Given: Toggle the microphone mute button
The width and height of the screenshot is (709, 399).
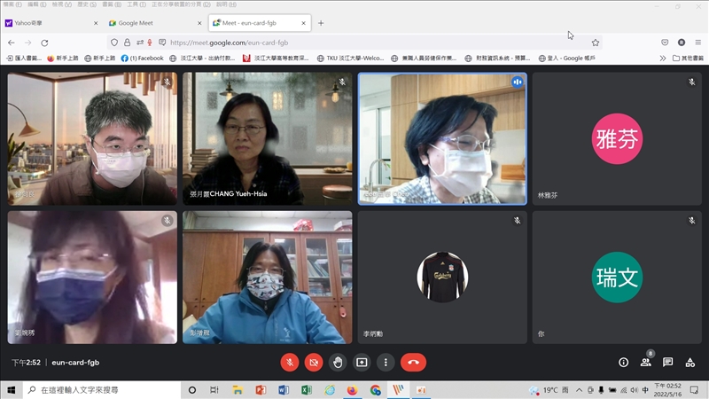Looking at the screenshot, I should pos(289,362).
